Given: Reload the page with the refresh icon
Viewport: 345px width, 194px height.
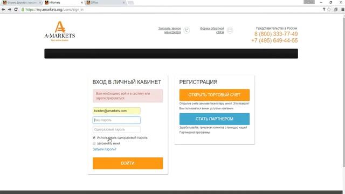Looking at the screenshot, I should click(x=16, y=10).
